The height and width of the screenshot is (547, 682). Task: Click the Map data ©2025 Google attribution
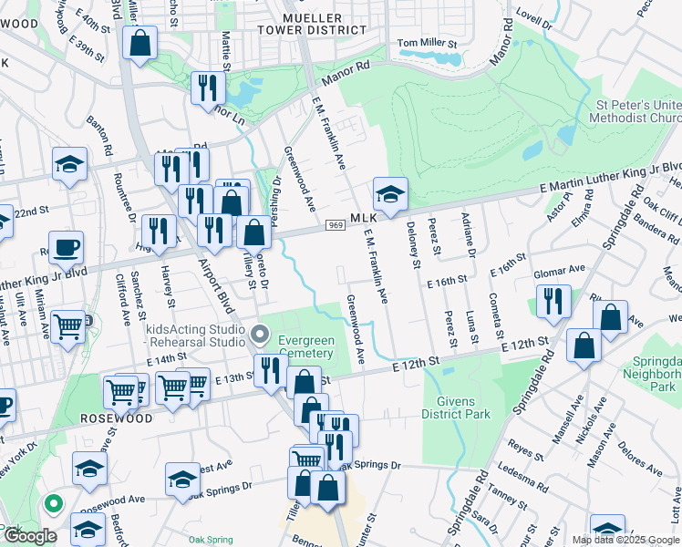(x=626, y=540)
